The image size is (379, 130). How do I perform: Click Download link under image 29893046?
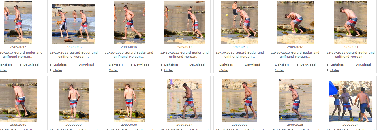point(86,65)
